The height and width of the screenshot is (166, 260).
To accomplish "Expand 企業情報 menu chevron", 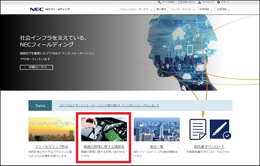I will 229,10.
